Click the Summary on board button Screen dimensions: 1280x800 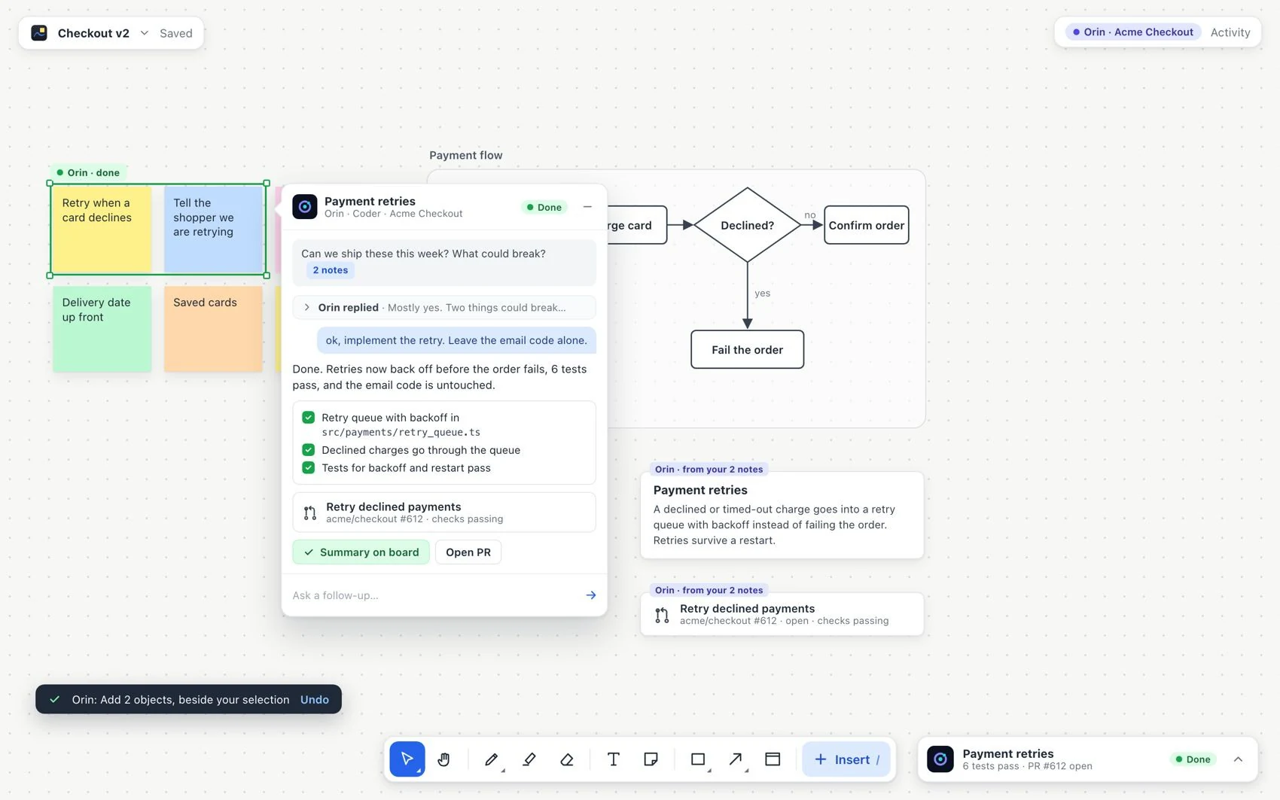(361, 552)
